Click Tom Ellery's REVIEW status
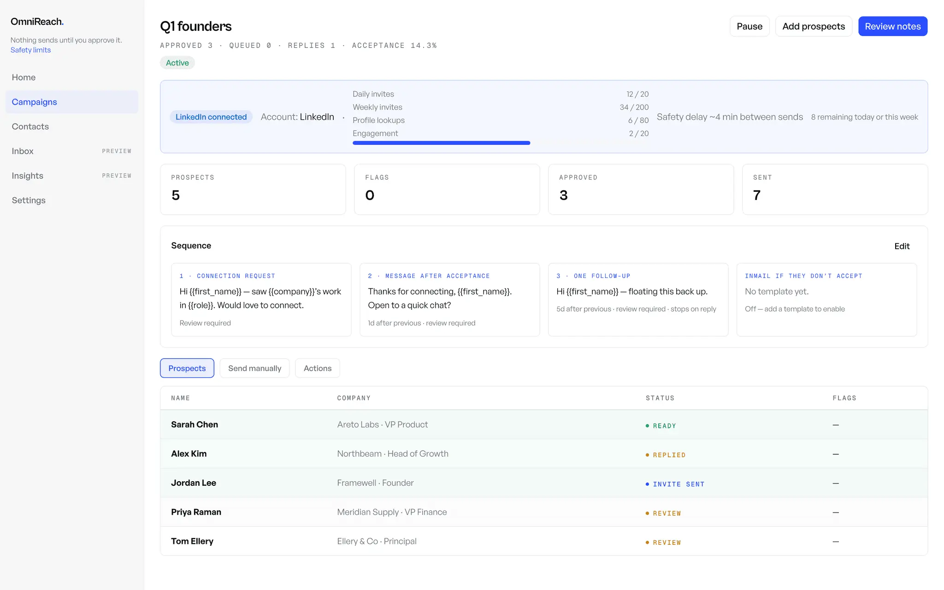944x590 pixels. (663, 543)
